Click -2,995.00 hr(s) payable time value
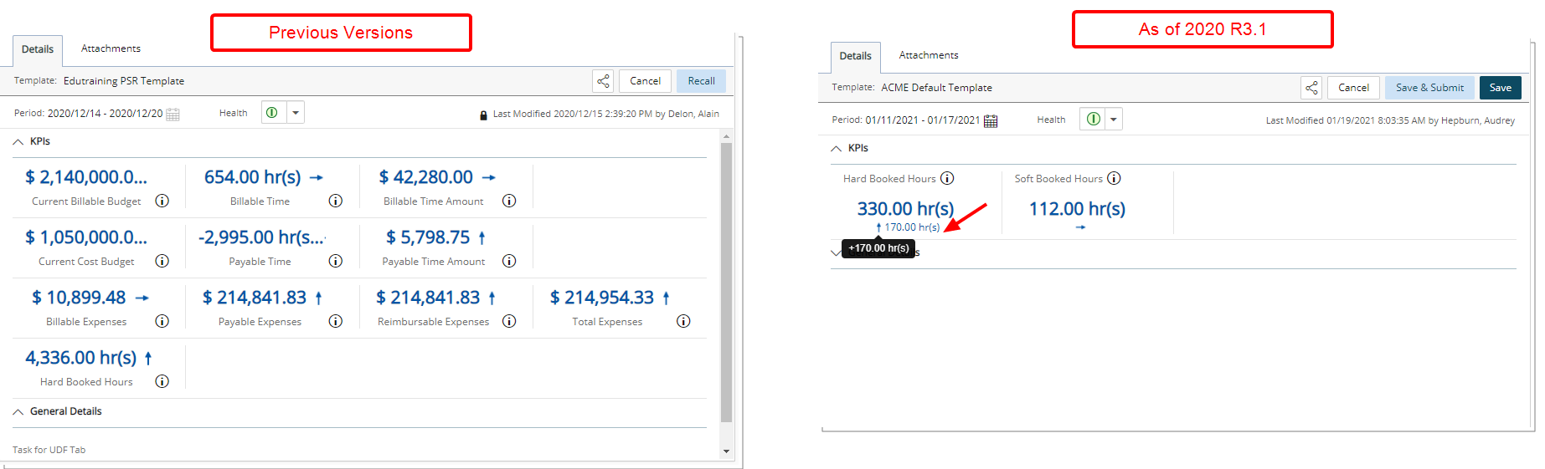Image resolution: width=1545 pixels, height=469 pixels. [x=262, y=237]
